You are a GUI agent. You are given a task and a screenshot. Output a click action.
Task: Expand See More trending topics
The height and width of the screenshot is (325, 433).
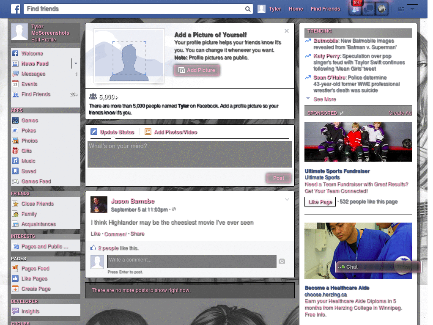click(325, 99)
